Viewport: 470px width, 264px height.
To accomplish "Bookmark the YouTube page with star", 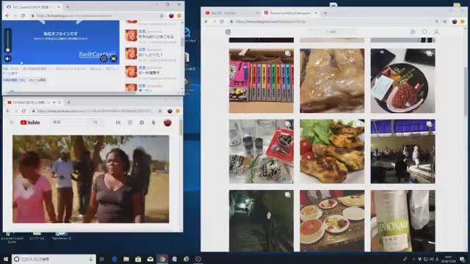I will [160, 111].
